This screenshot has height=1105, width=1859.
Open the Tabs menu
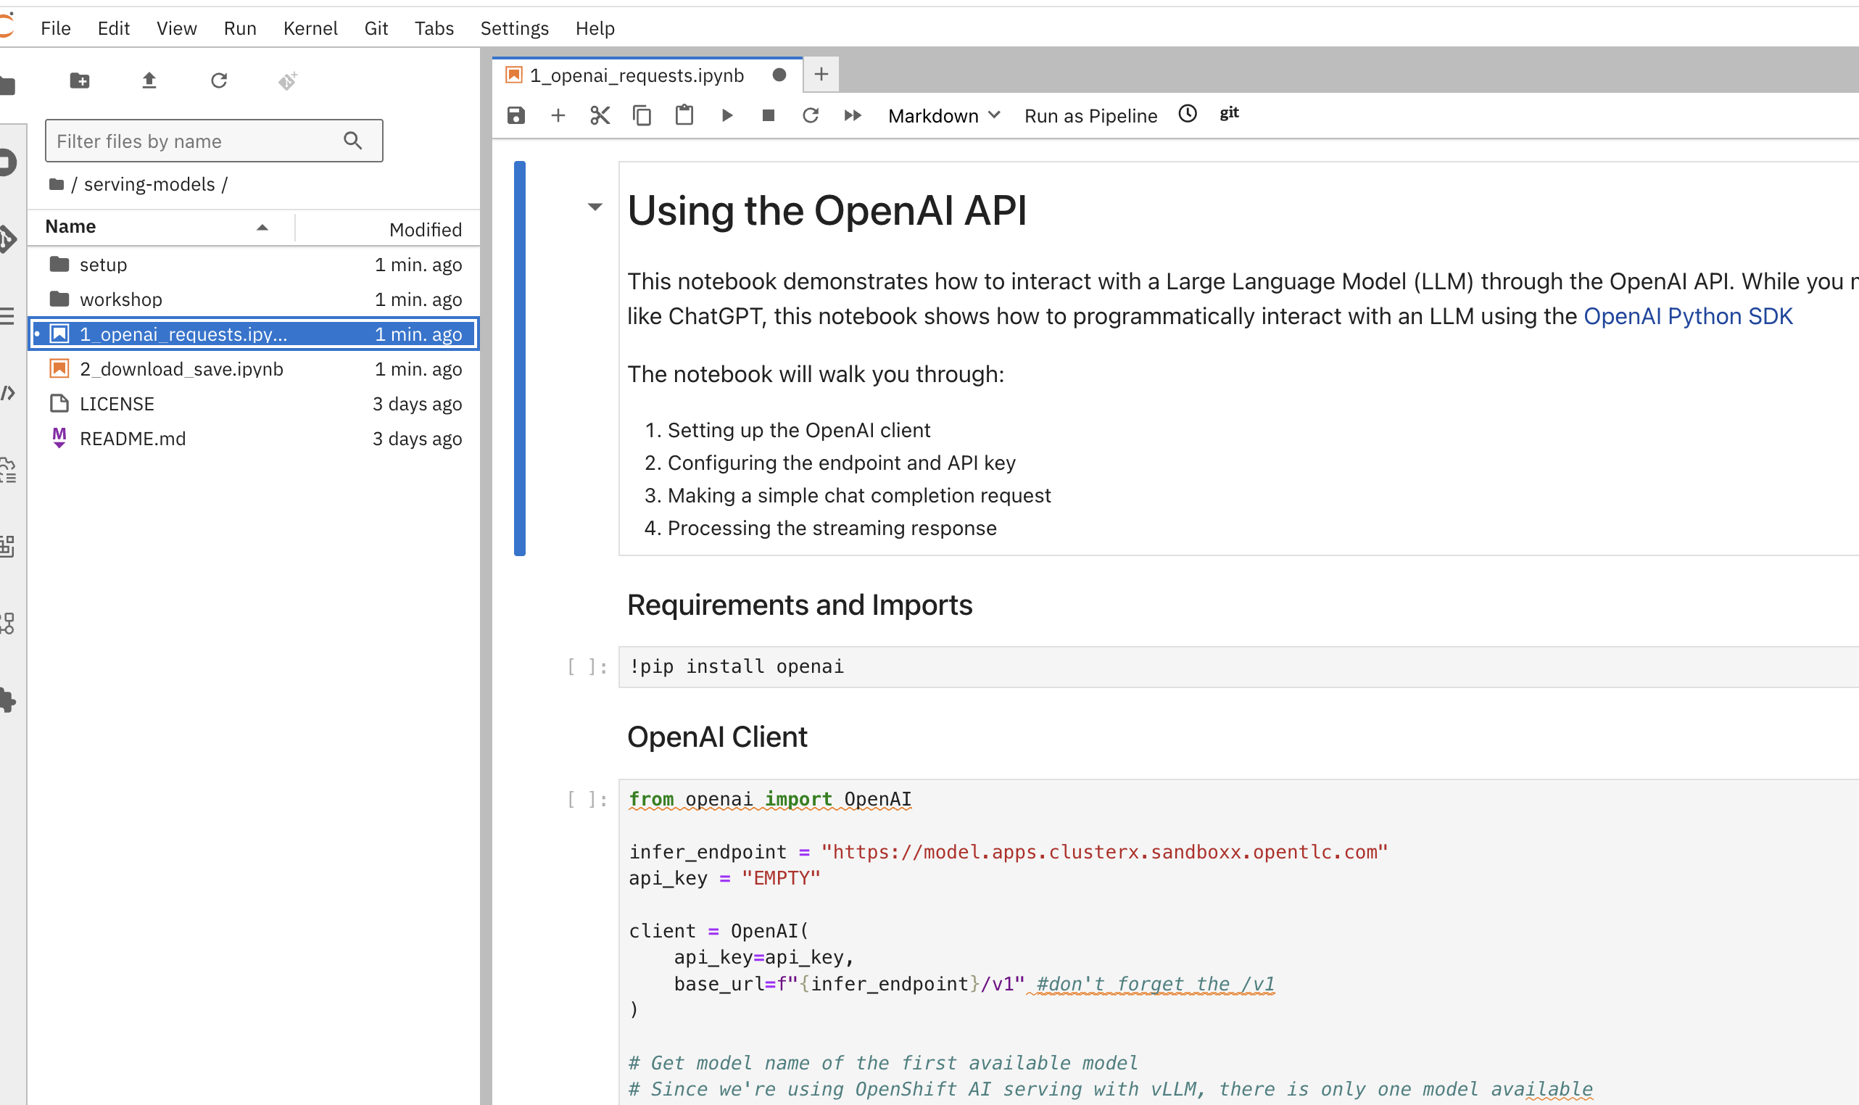click(434, 28)
